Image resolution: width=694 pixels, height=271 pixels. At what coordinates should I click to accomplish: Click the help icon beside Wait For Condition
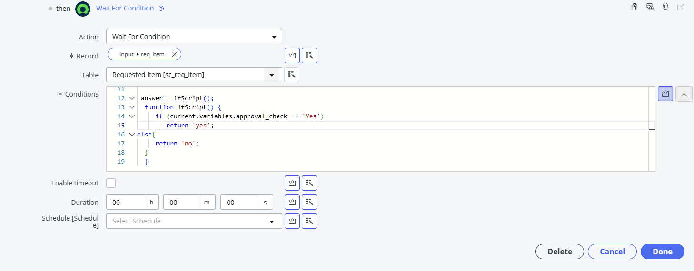click(161, 8)
